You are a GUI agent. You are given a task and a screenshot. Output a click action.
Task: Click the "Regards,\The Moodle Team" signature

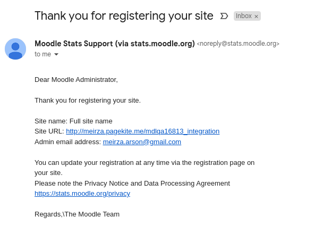click(x=77, y=214)
